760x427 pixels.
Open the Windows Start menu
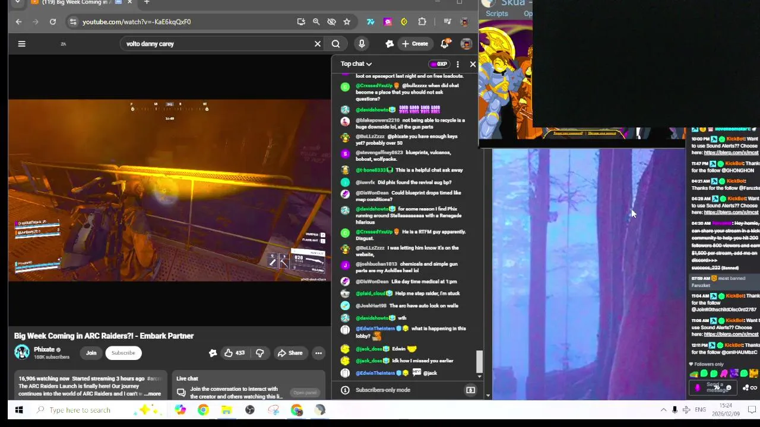[x=18, y=410]
